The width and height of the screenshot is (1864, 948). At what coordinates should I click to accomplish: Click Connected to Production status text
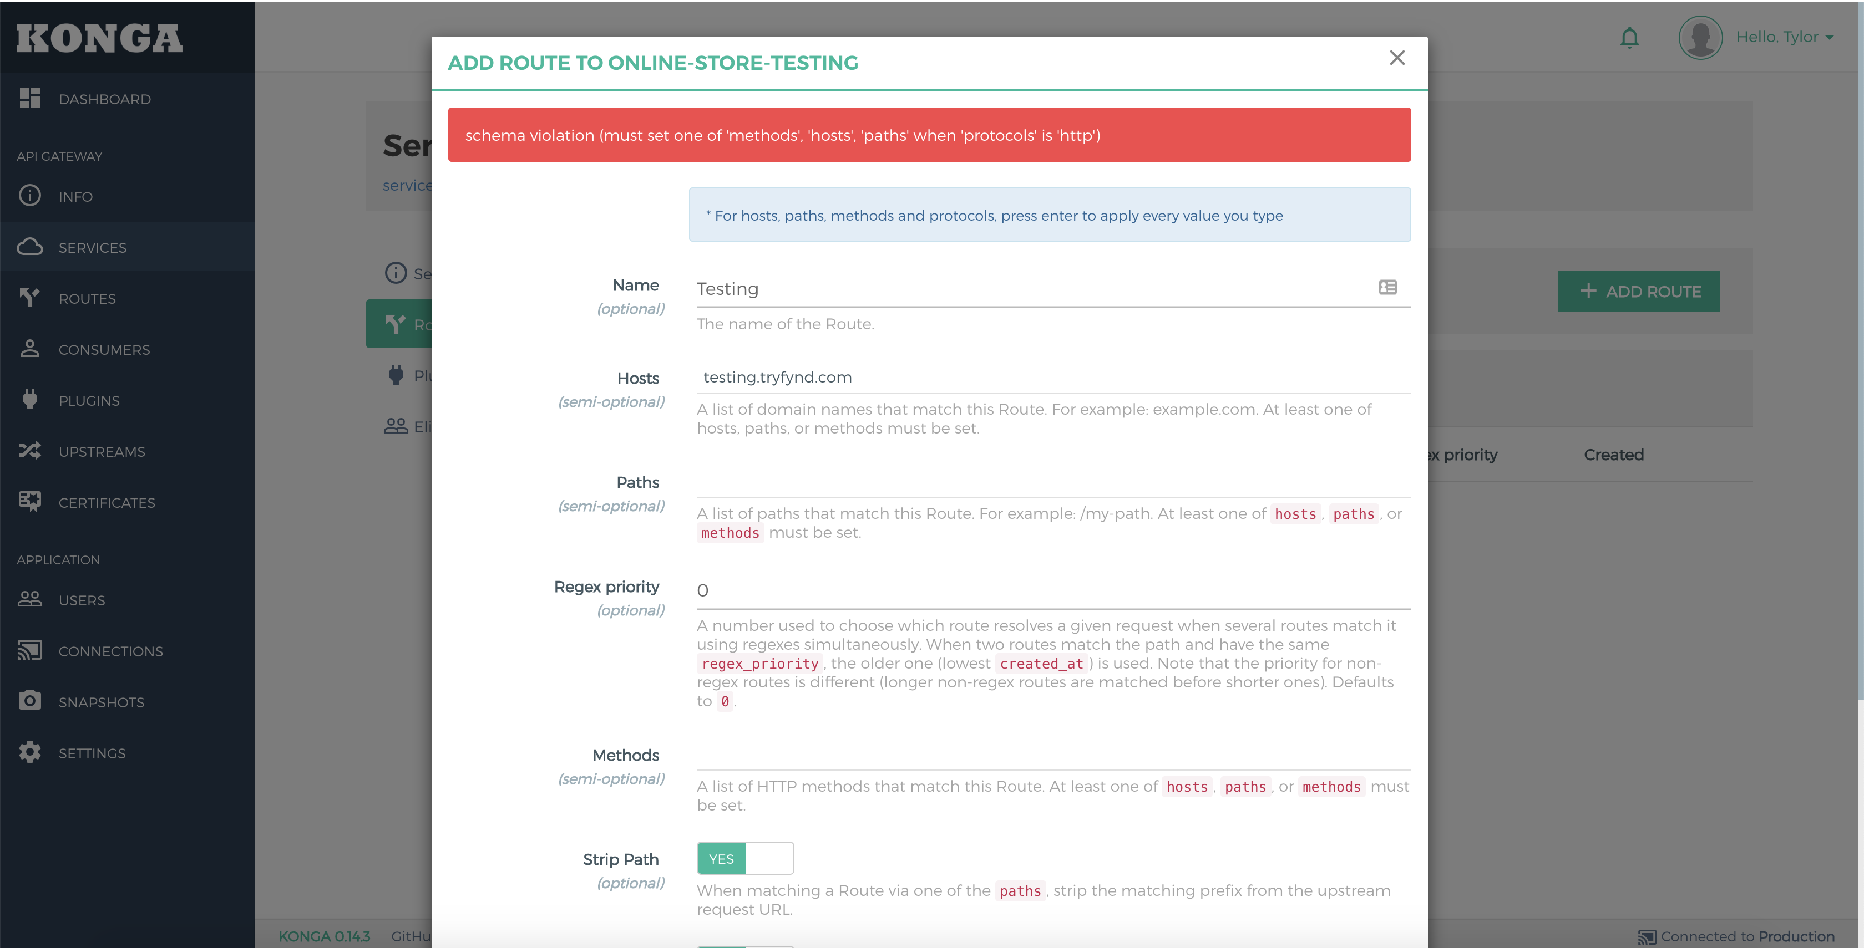pyautogui.click(x=1747, y=936)
